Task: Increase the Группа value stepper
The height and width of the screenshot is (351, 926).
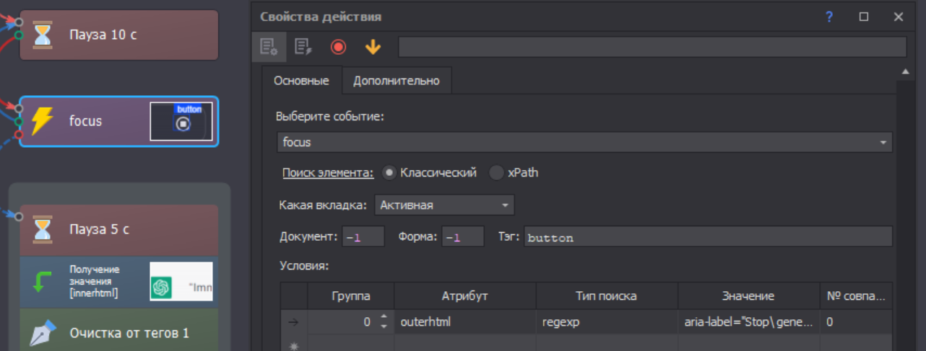Action: point(384,318)
